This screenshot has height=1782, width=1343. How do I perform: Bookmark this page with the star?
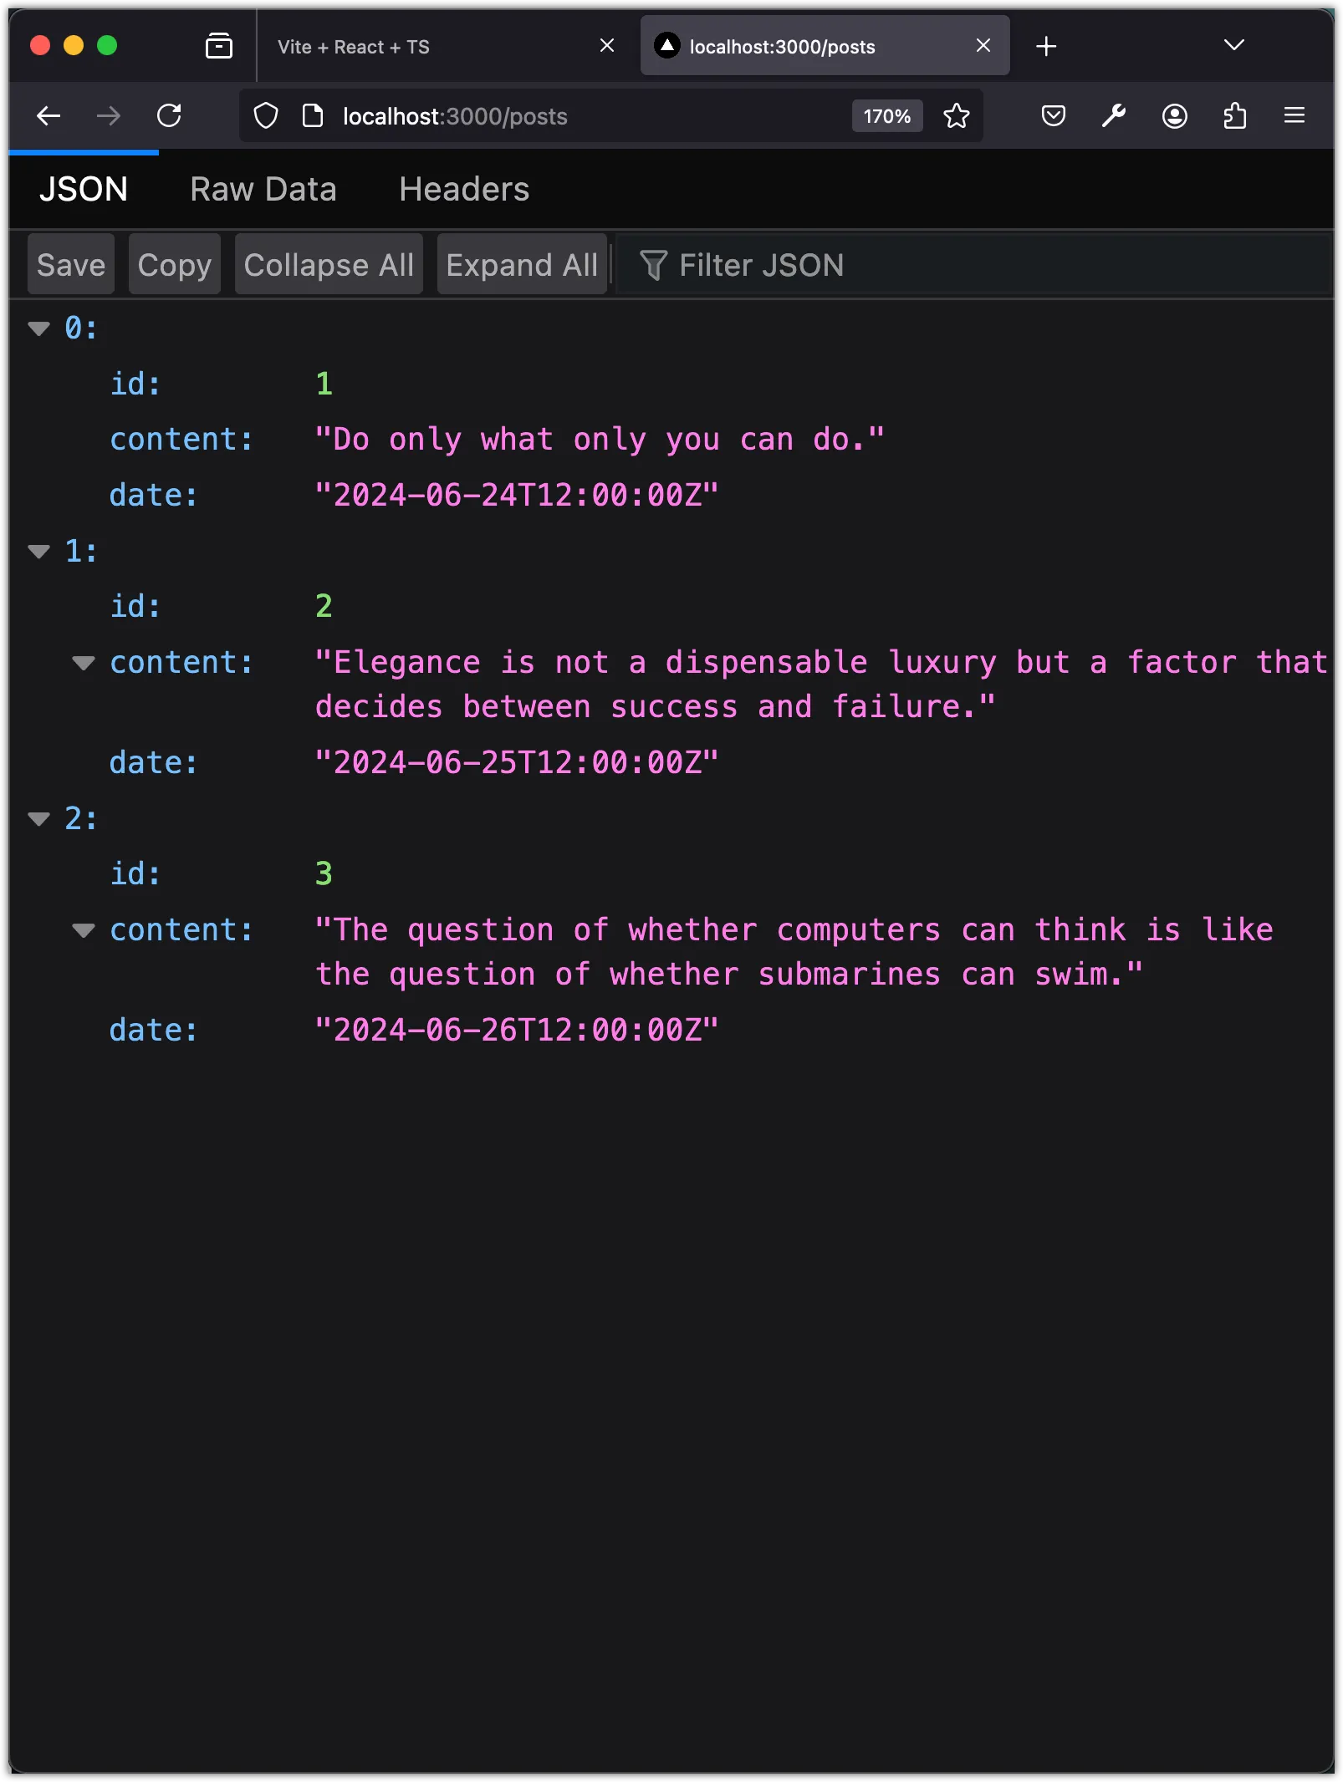point(957,116)
